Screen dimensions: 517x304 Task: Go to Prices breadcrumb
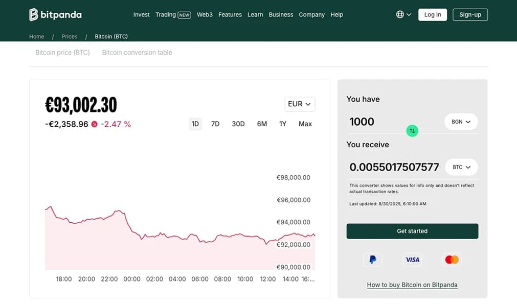click(x=69, y=37)
